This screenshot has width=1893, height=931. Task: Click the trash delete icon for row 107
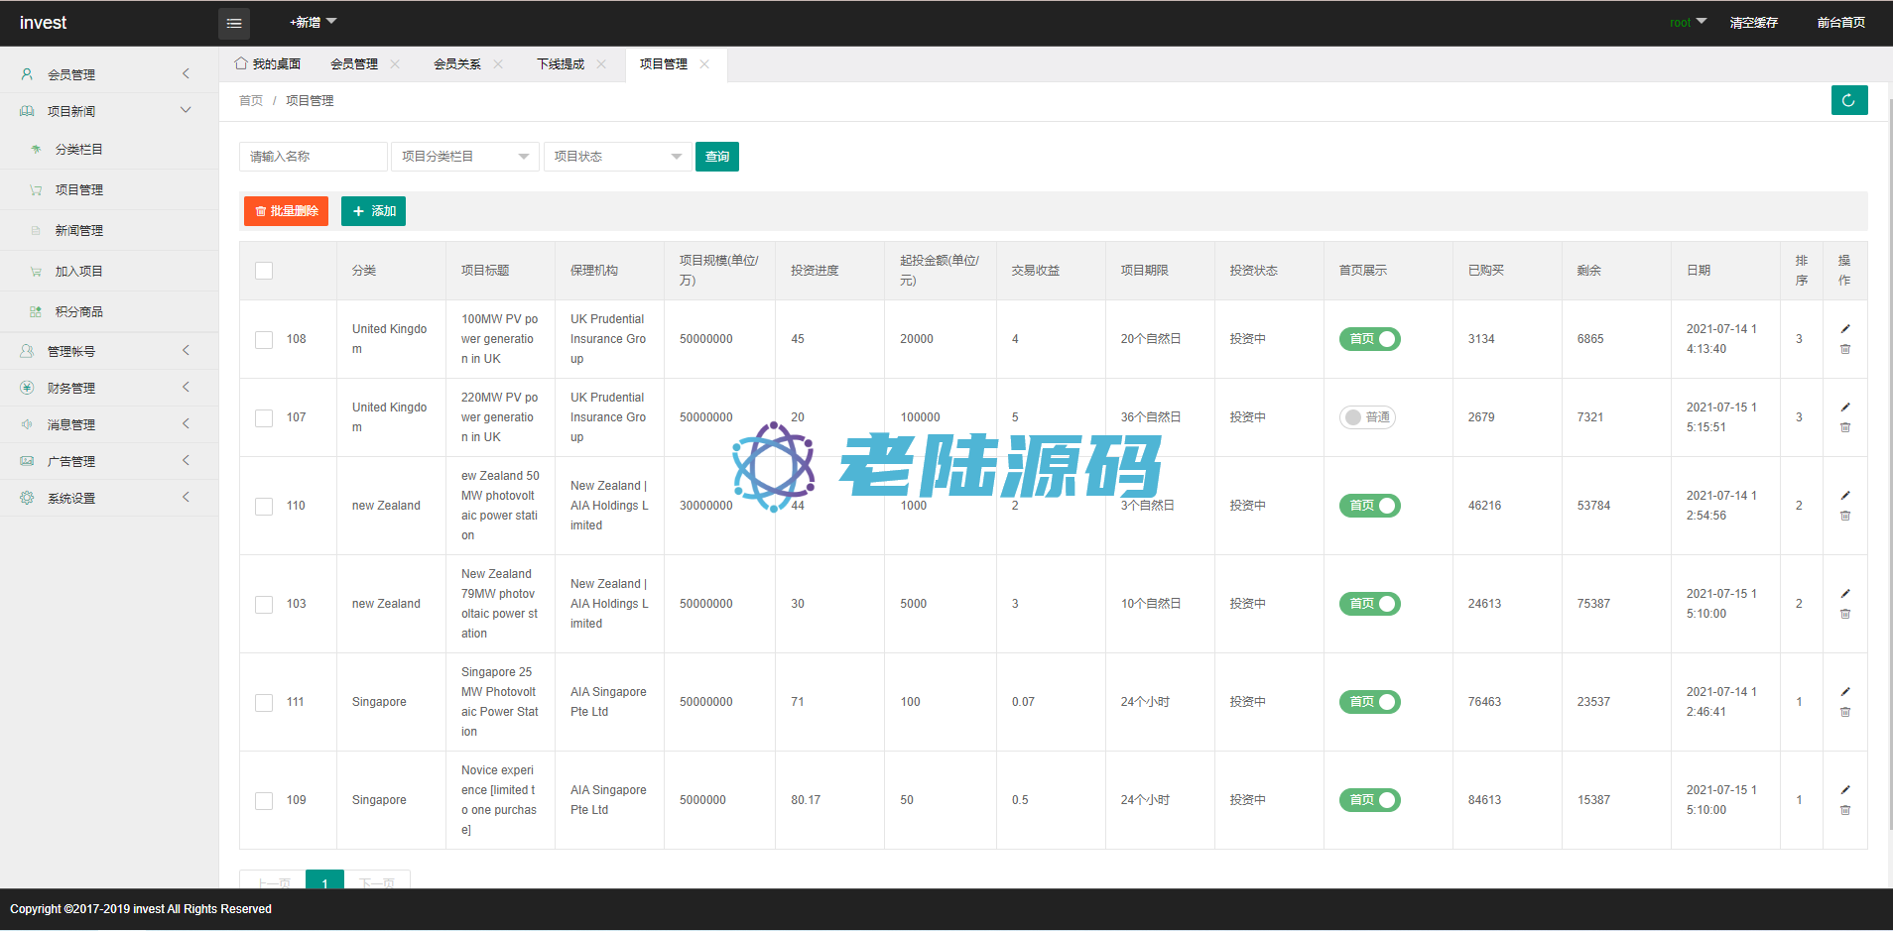tap(1845, 427)
